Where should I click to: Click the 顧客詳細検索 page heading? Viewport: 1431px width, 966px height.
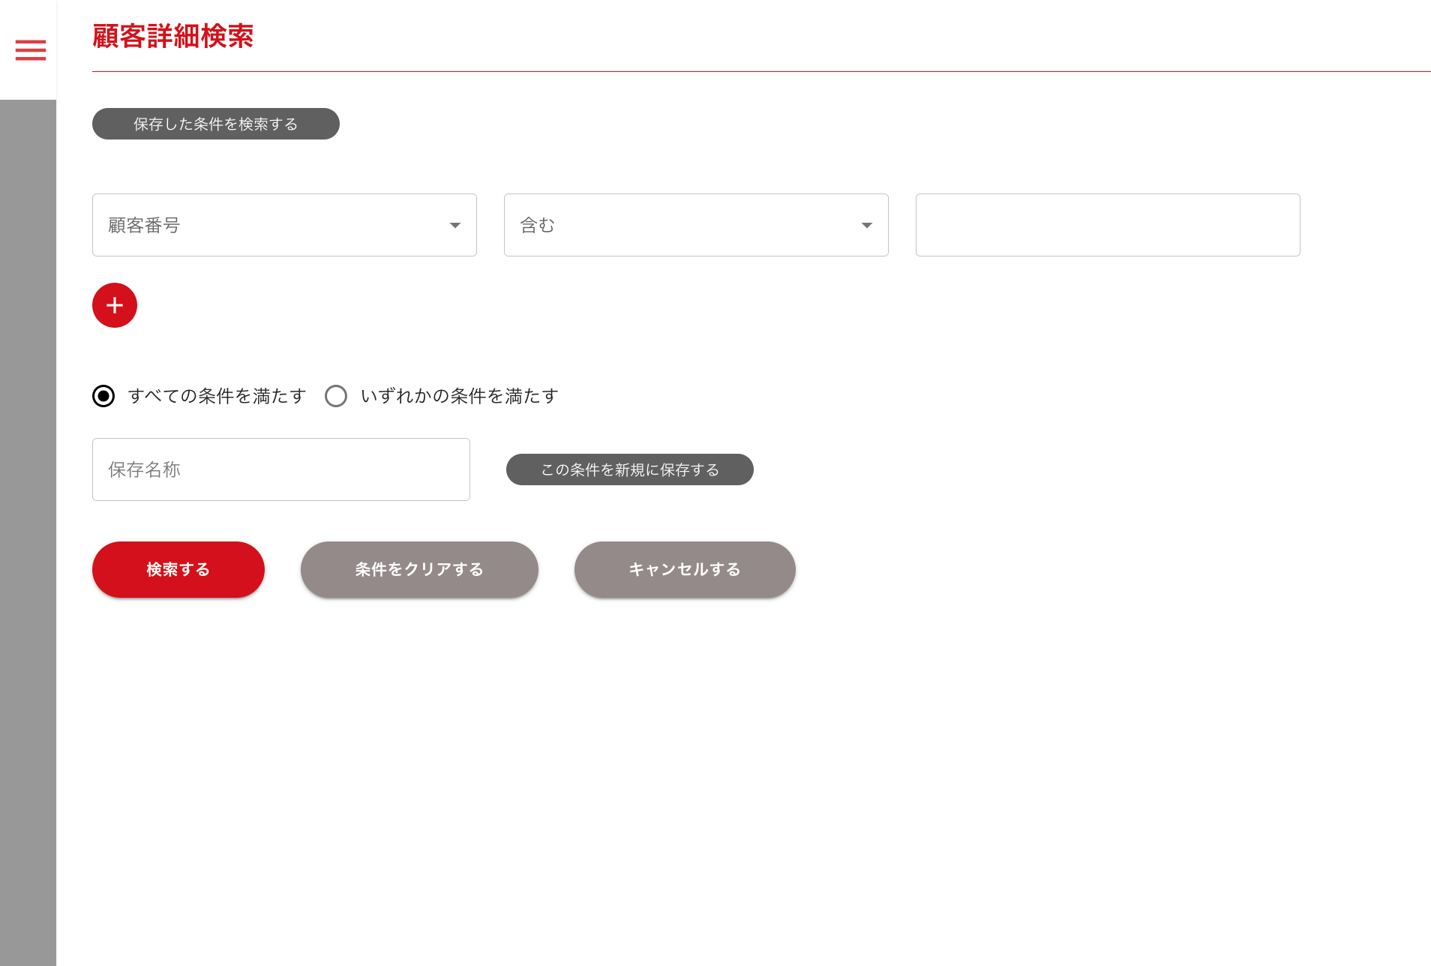point(173,36)
